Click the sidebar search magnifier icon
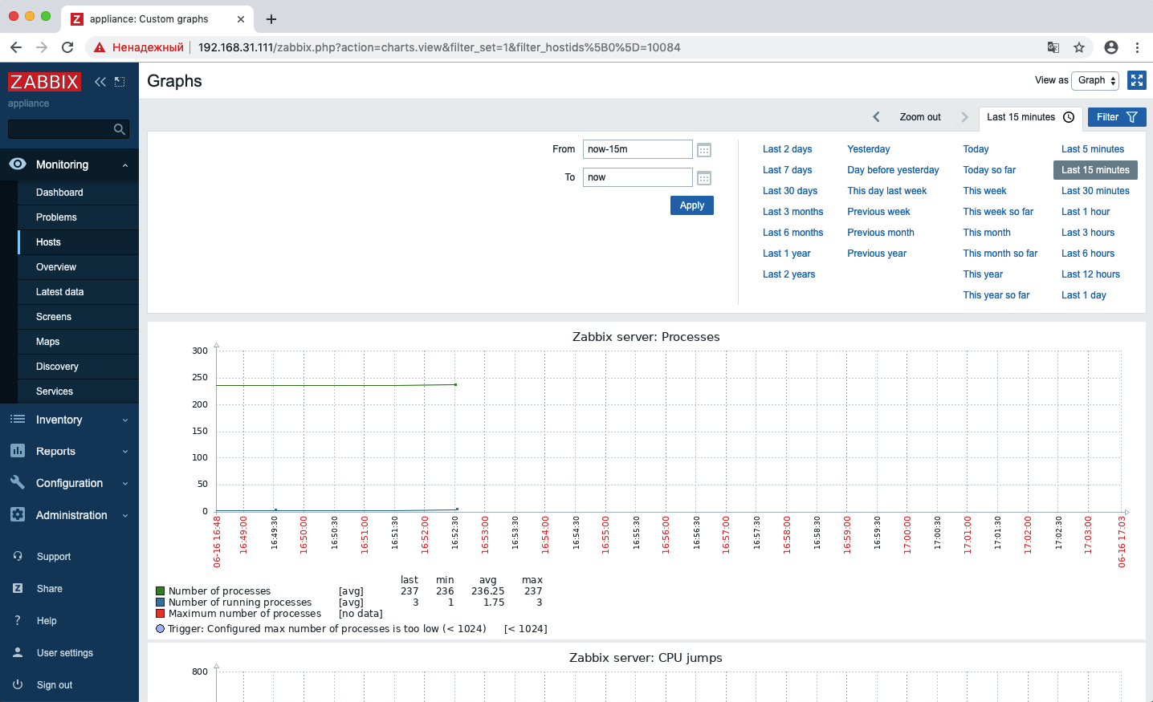Viewport: 1153px width, 702px height. click(120, 129)
